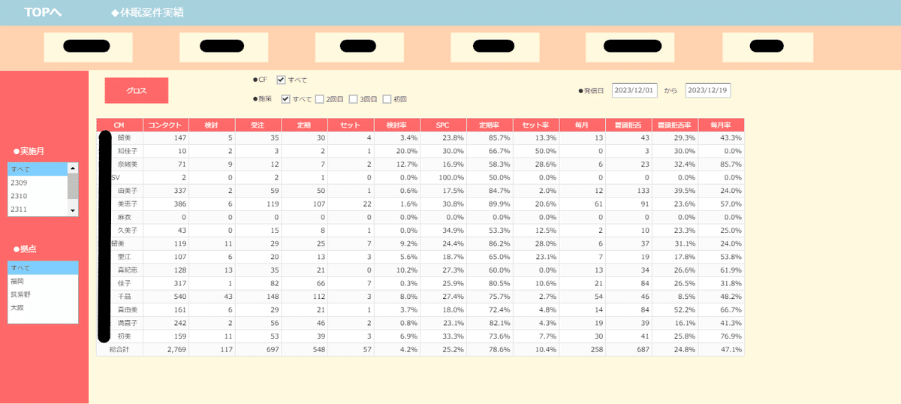Select 2310 in the 実施月 list

[38, 195]
